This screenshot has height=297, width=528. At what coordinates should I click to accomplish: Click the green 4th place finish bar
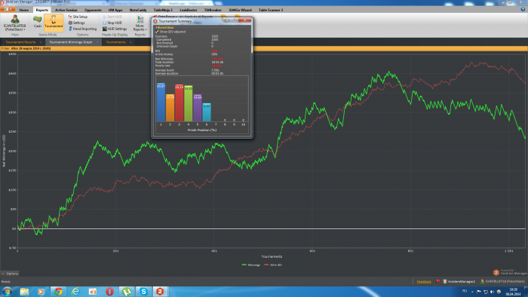point(189,103)
